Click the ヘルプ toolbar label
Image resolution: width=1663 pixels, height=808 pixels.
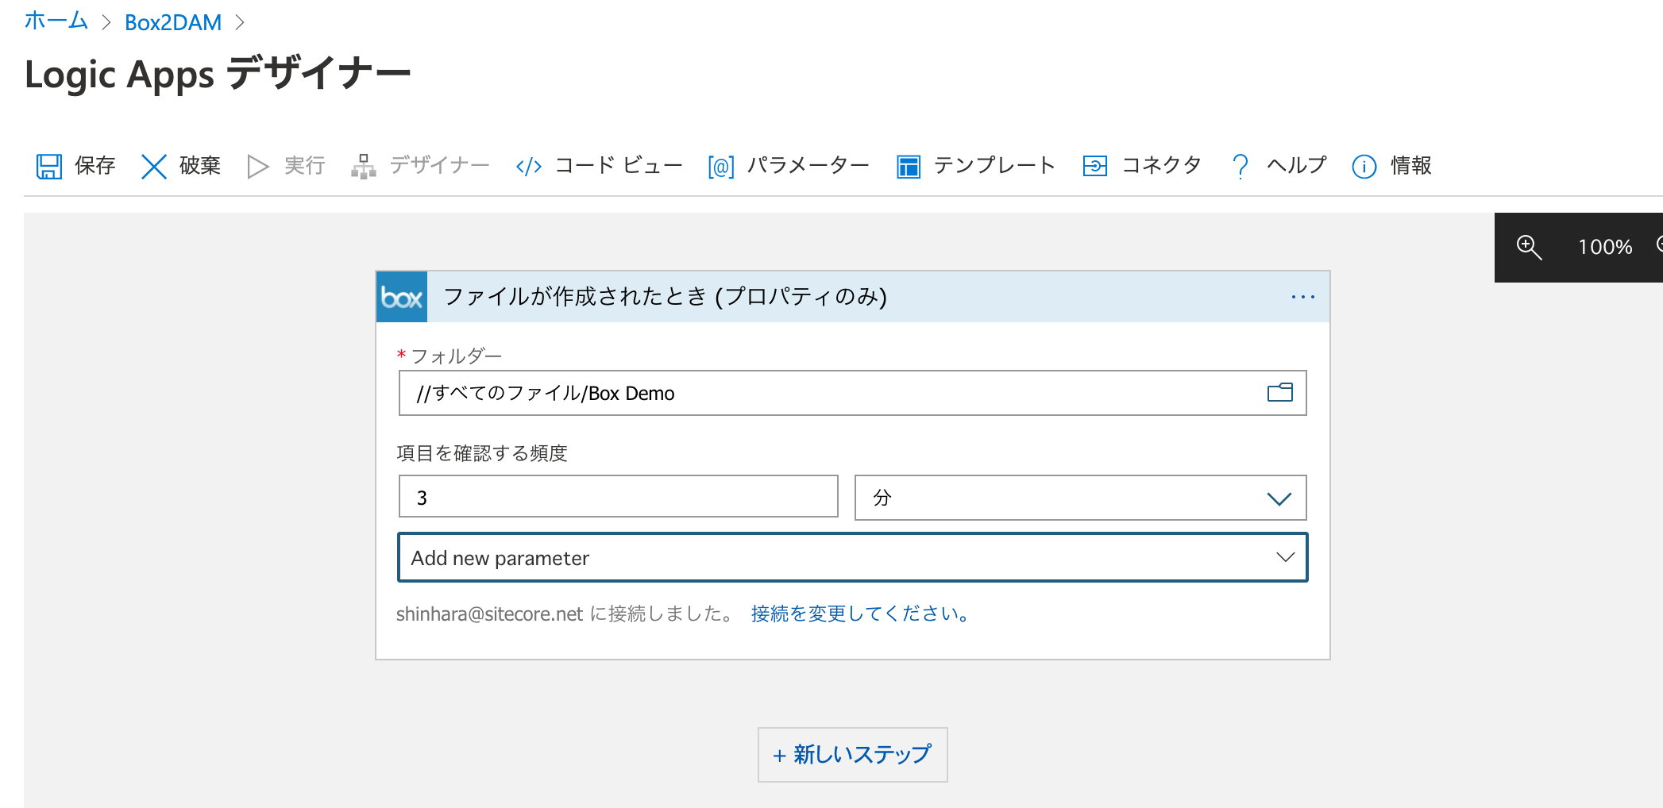point(1297,165)
